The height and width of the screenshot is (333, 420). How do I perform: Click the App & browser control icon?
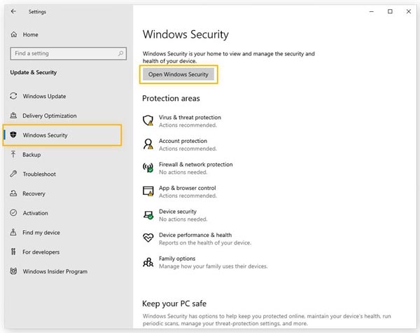coord(148,191)
